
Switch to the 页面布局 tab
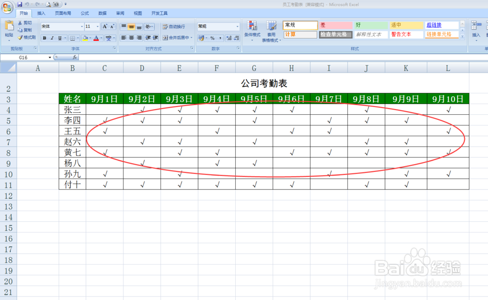point(63,13)
